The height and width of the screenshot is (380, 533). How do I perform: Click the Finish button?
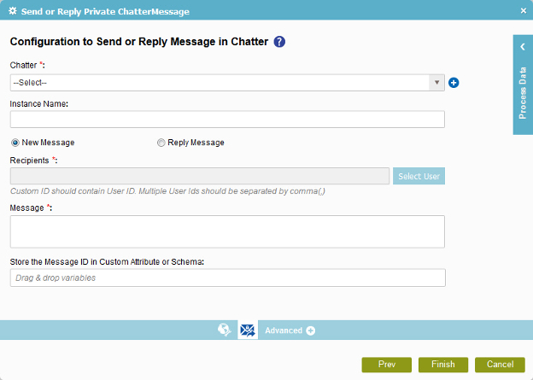click(x=443, y=365)
